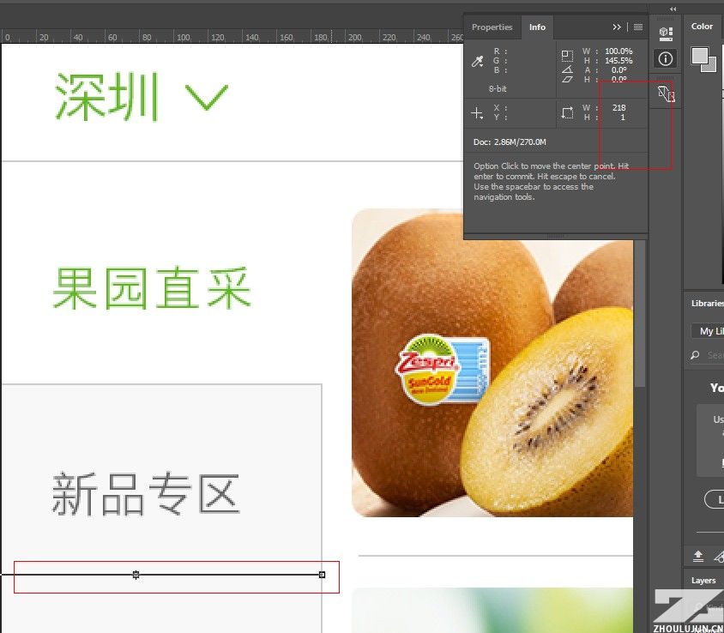
Task: Collapse the panel dock using top double arrows
Action: pos(673,9)
